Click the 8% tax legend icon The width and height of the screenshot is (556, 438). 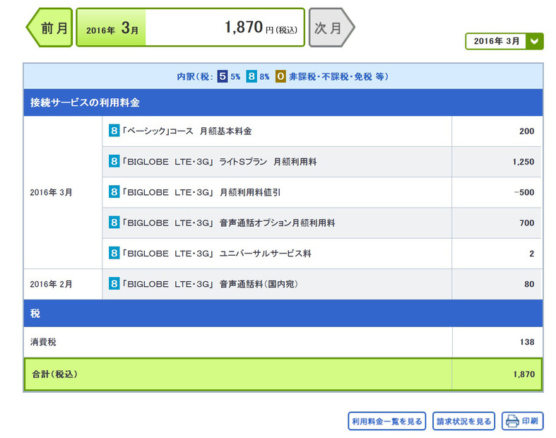point(252,76)
